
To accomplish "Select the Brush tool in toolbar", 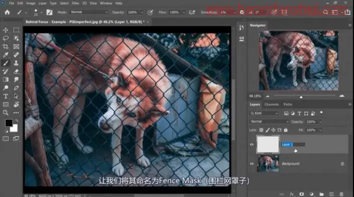I will click(6, 63).
